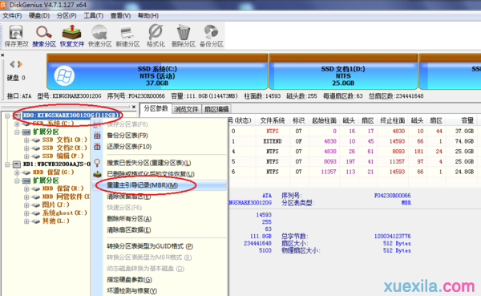Collapse the first 扩展分区 node under HD0
Image resolution: width=481 pixels, height=296 pixels.
point(17,132)
